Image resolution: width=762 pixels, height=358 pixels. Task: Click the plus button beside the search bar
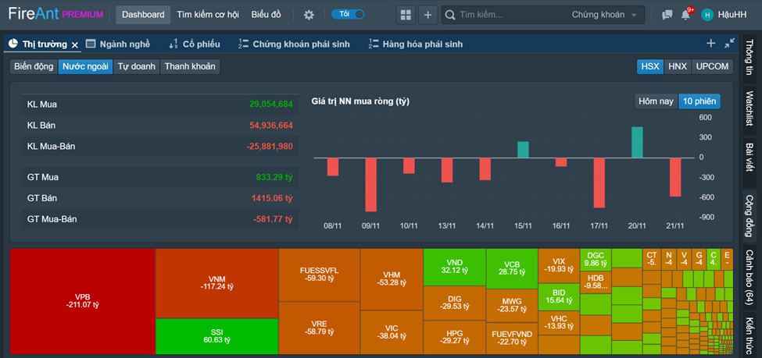(428, 15)
